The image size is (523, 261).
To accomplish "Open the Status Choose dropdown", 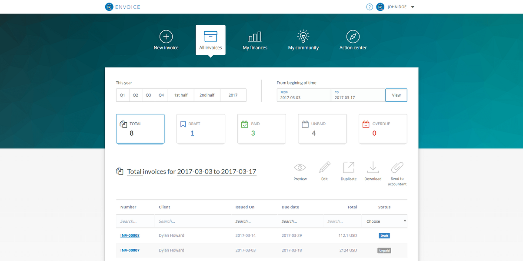I will (384, 221).
